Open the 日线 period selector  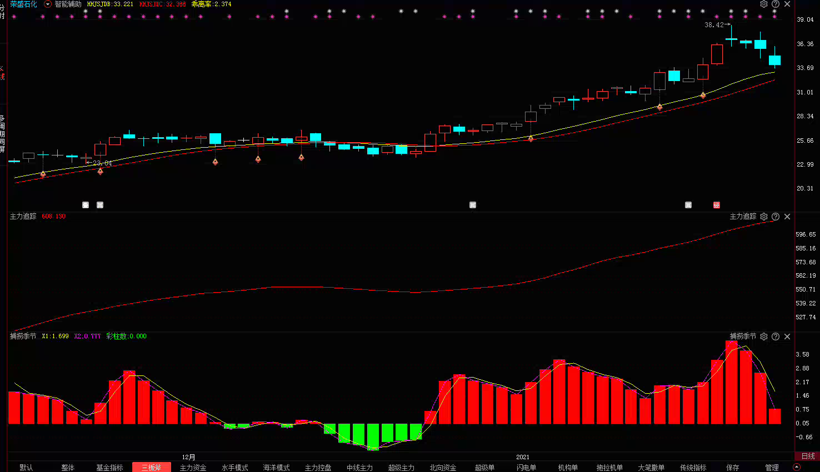click(x=808, y=456)
